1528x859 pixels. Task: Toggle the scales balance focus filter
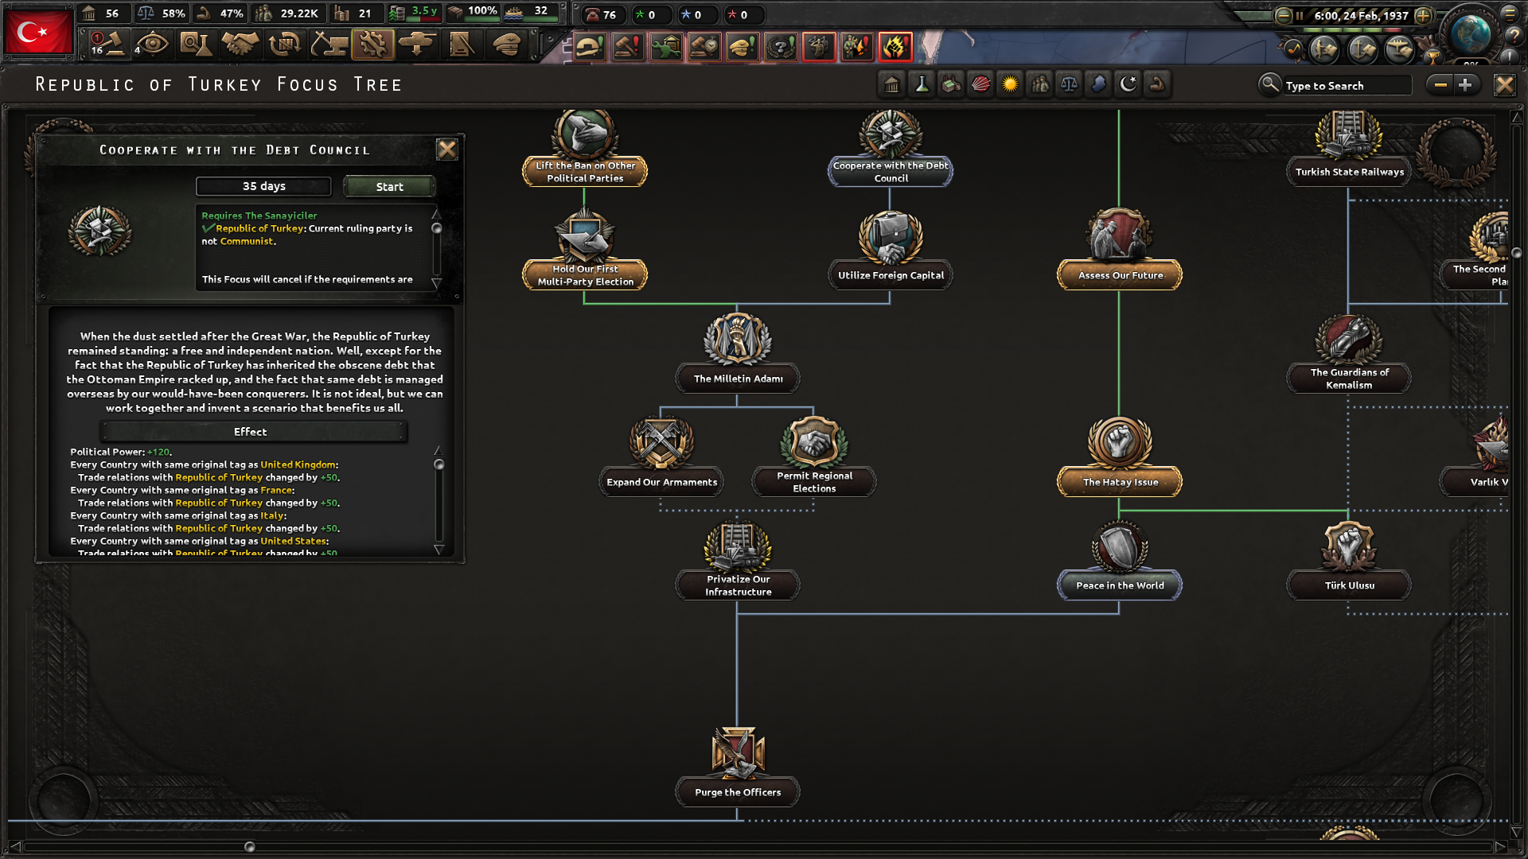(1069, 84)
